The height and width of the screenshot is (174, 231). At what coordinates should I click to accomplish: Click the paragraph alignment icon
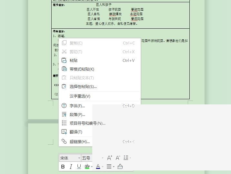[109, 167]
